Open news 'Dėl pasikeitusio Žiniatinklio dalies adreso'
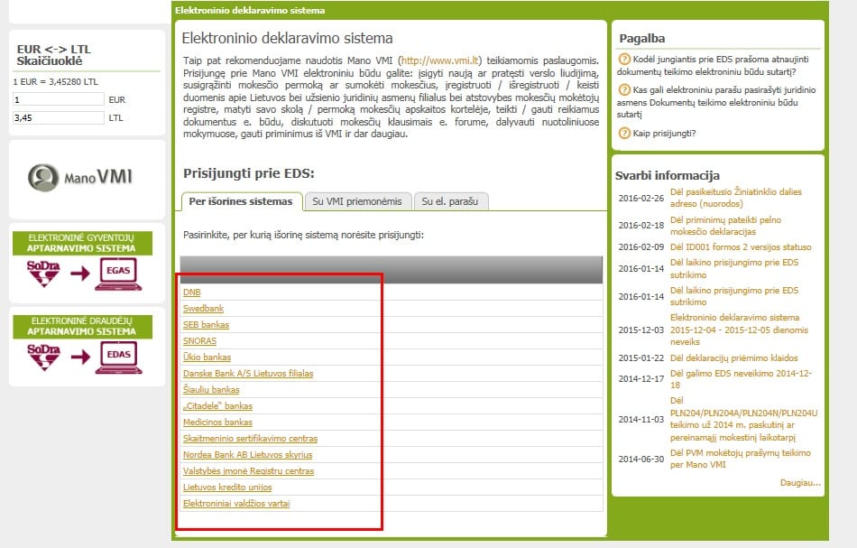 pos(736,198)
